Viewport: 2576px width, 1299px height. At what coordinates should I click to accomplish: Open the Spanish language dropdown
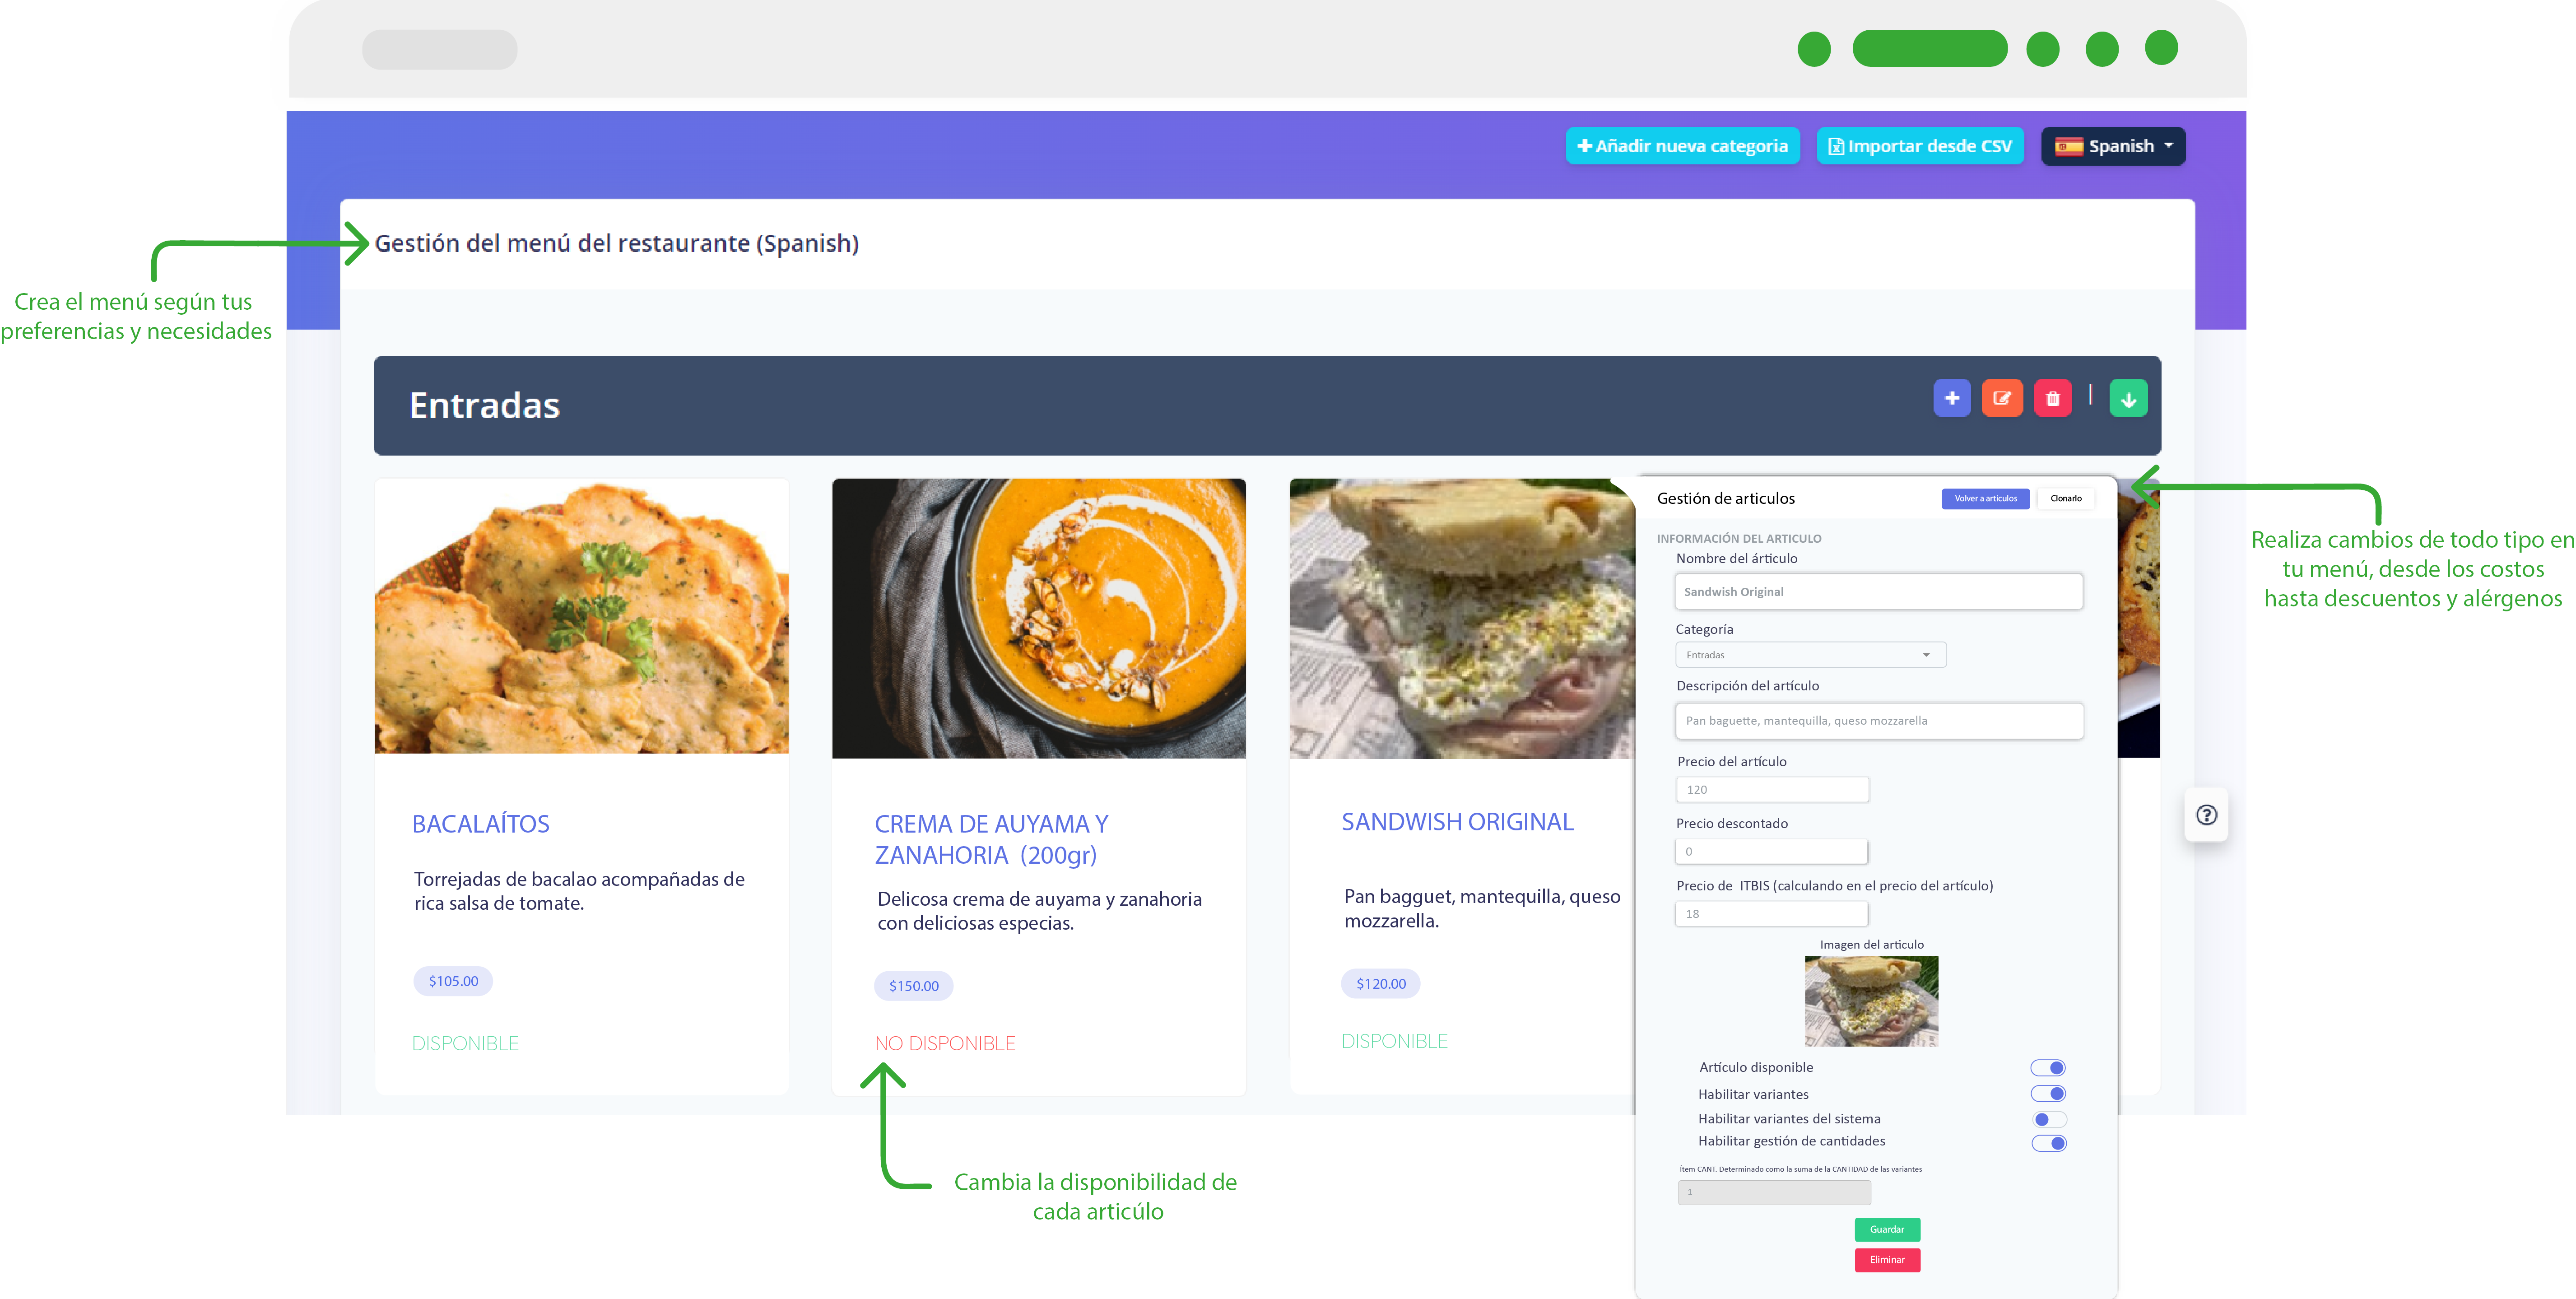(x=2112, y=146)
